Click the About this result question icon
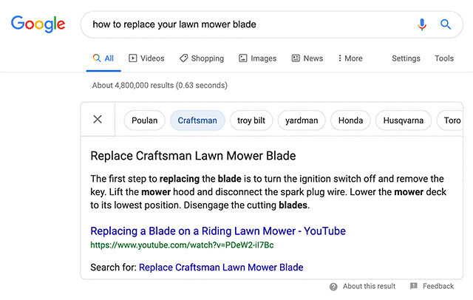 click(333, 287)
